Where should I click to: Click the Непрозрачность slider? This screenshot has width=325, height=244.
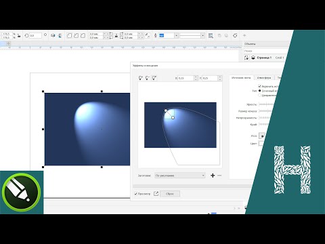[264, 117]
